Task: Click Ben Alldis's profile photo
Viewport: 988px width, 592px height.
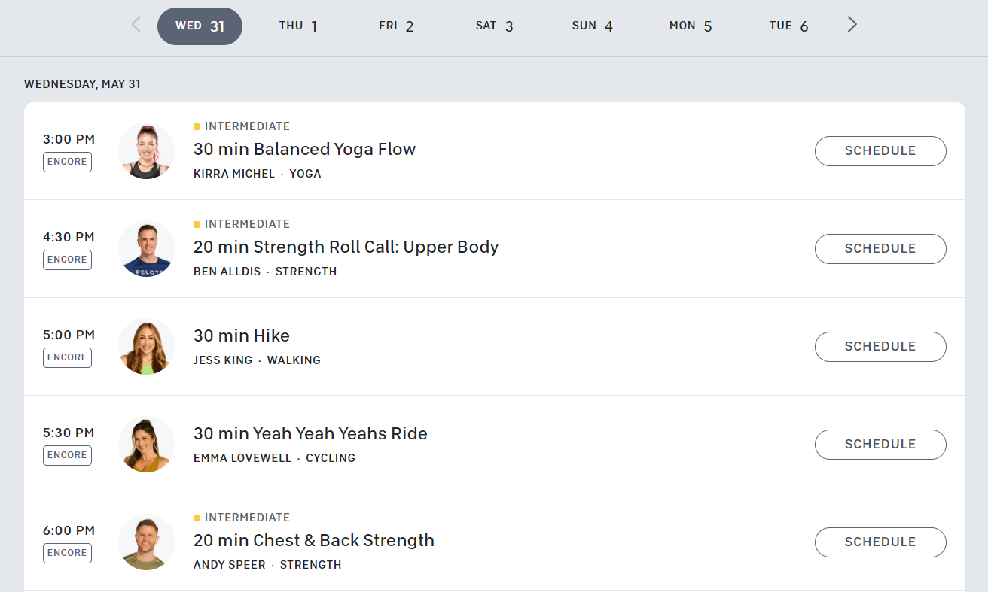Action: click(x=146, y=248)
